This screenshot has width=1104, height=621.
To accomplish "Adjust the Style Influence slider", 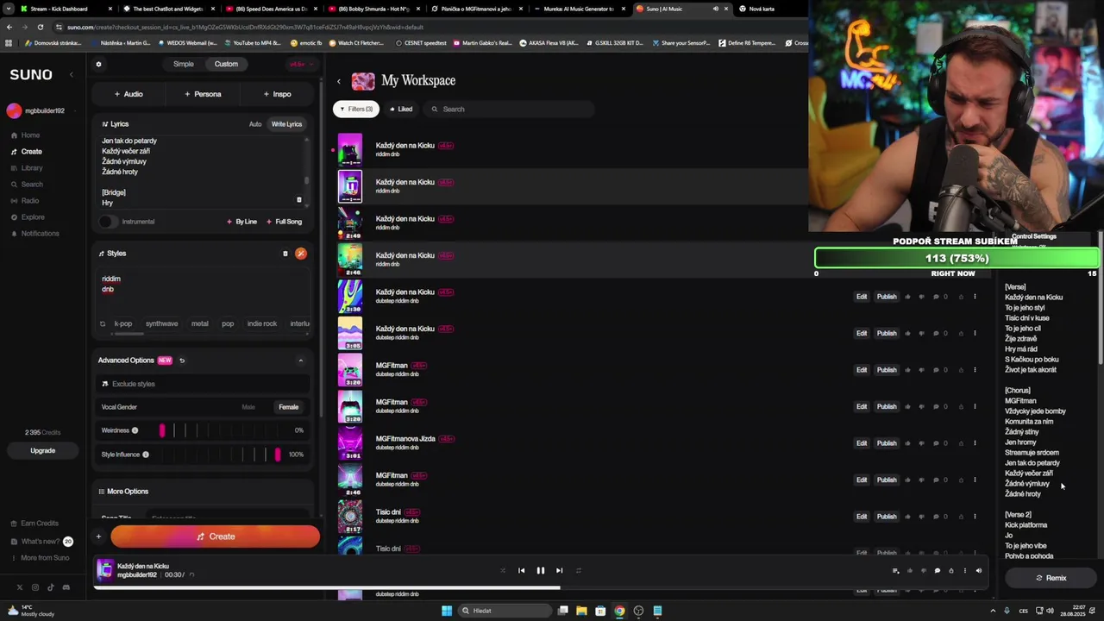I will tap(221, 455).
